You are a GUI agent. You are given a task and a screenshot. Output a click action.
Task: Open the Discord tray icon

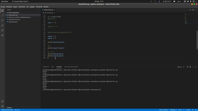(174, 1)
